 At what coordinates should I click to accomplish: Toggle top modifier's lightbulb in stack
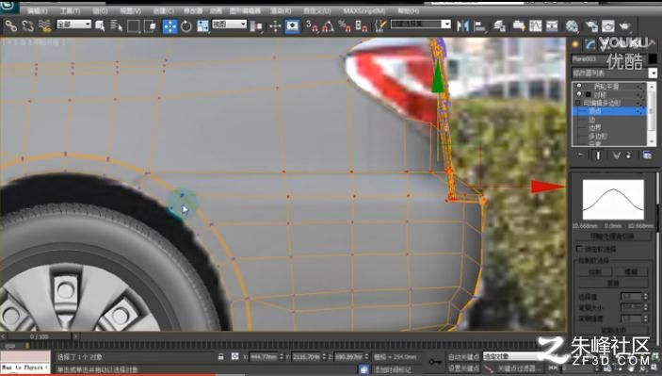click(x=579, y=86)
